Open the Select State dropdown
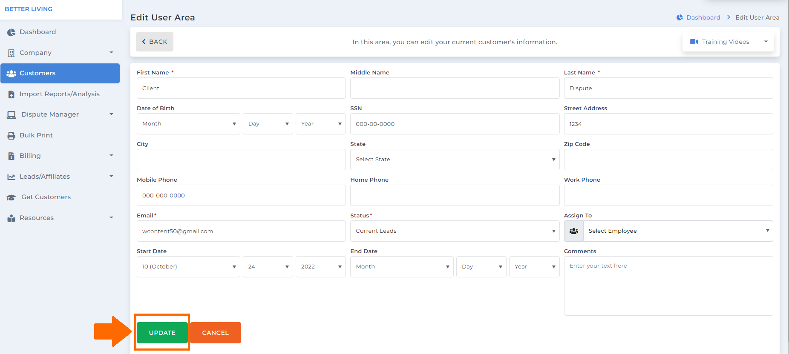The image size is (789, 354). click(x=455, y=160)
